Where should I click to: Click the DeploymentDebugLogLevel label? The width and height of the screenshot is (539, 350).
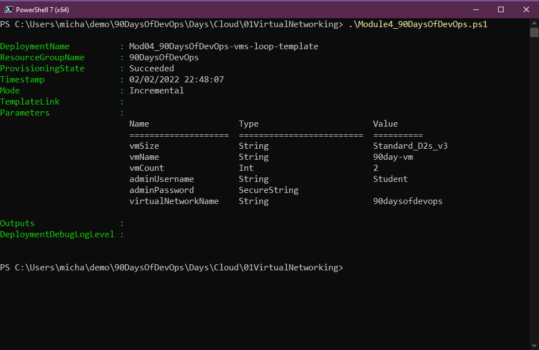coord(57,234)
